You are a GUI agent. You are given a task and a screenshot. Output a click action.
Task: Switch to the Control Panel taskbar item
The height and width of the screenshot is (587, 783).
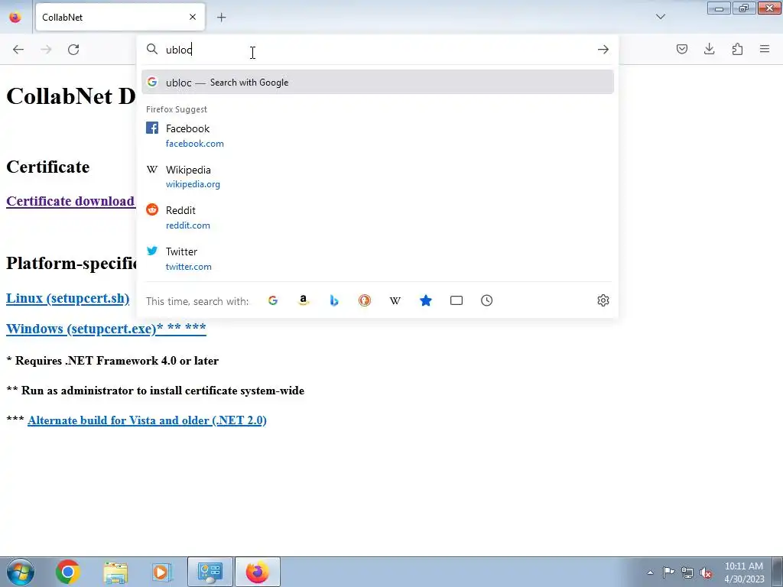[x=210, y=572]
